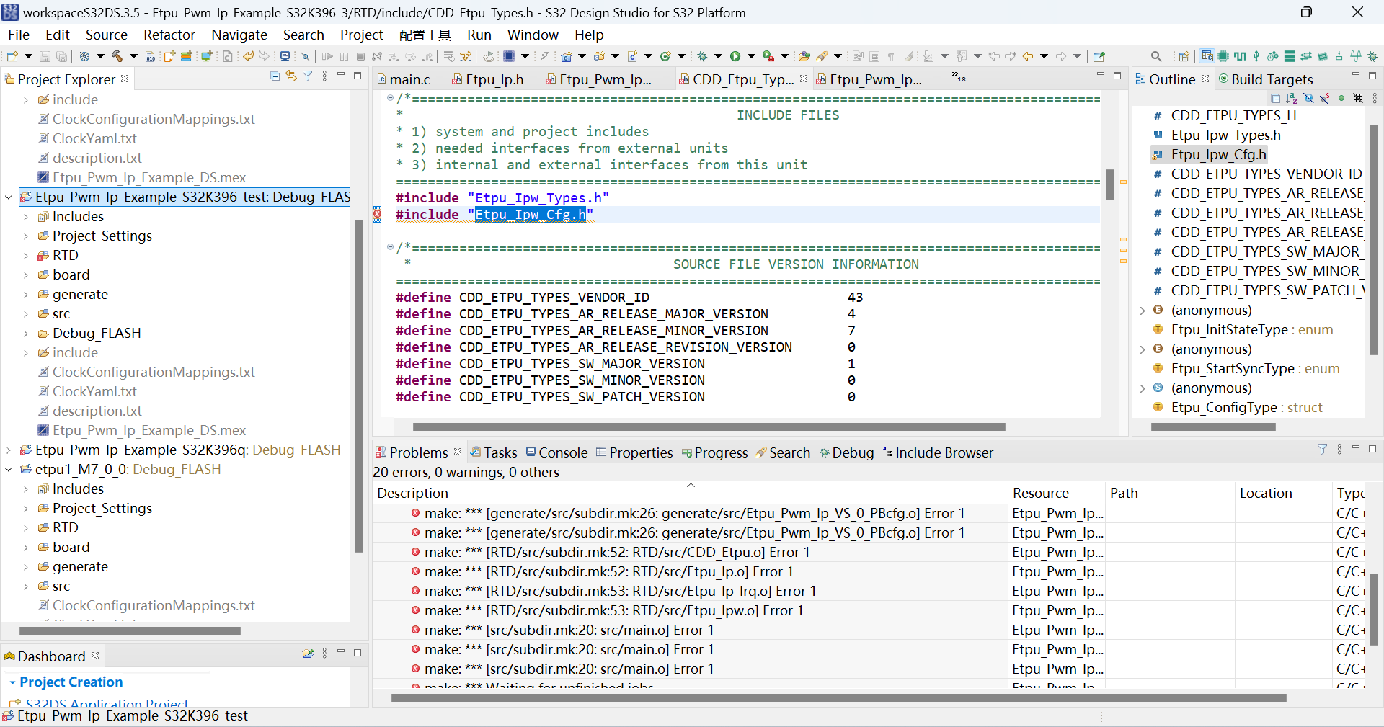The width and height of the screenshot is (1384, 727).
Task: Open Quick Access search via magnifier icon
Action: 1156,56
